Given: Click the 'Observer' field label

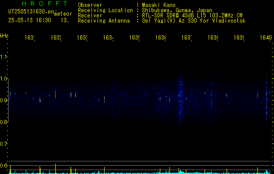Looking at the screenshot, I should [x=90, y=5].
